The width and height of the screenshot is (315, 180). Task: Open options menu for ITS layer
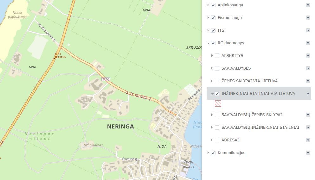tap(308, 30)
